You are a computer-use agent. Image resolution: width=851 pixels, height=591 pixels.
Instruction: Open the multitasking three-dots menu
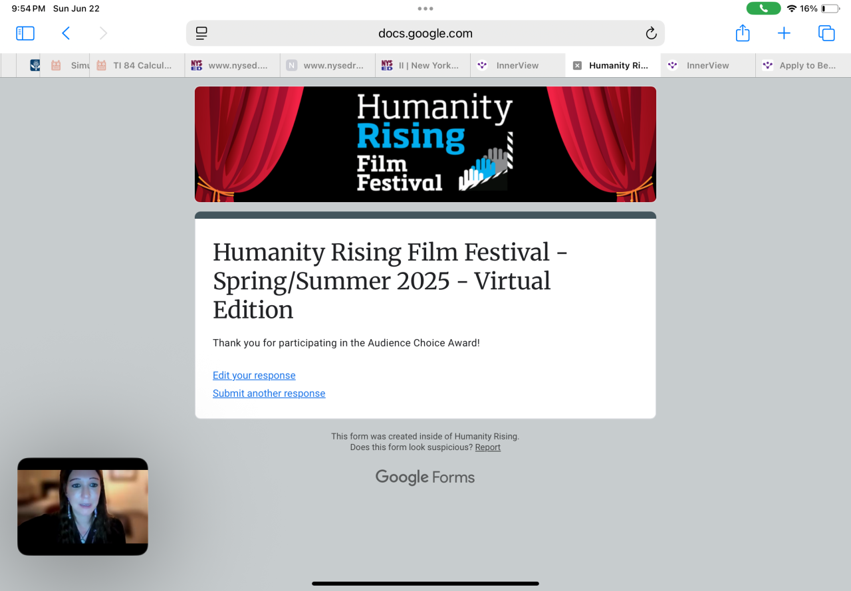[425, 9]
